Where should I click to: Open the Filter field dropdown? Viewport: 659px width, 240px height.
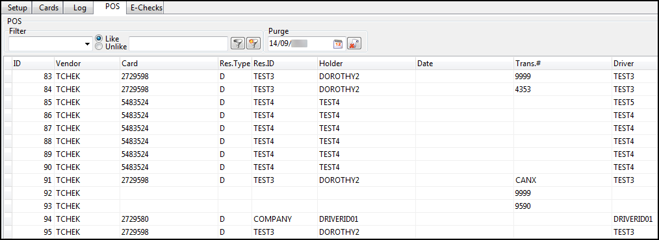click(x=88, y=44)
